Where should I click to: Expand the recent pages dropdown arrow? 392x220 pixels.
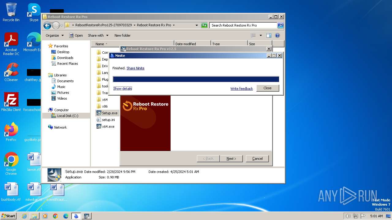coord(62,25)
